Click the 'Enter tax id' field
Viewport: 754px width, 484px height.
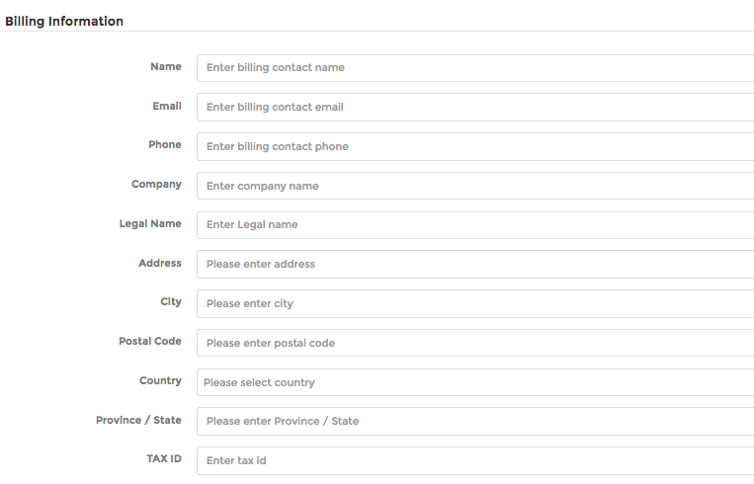coord(474,460)
